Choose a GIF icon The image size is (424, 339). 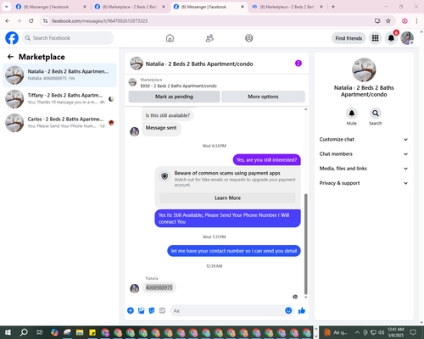162,311
